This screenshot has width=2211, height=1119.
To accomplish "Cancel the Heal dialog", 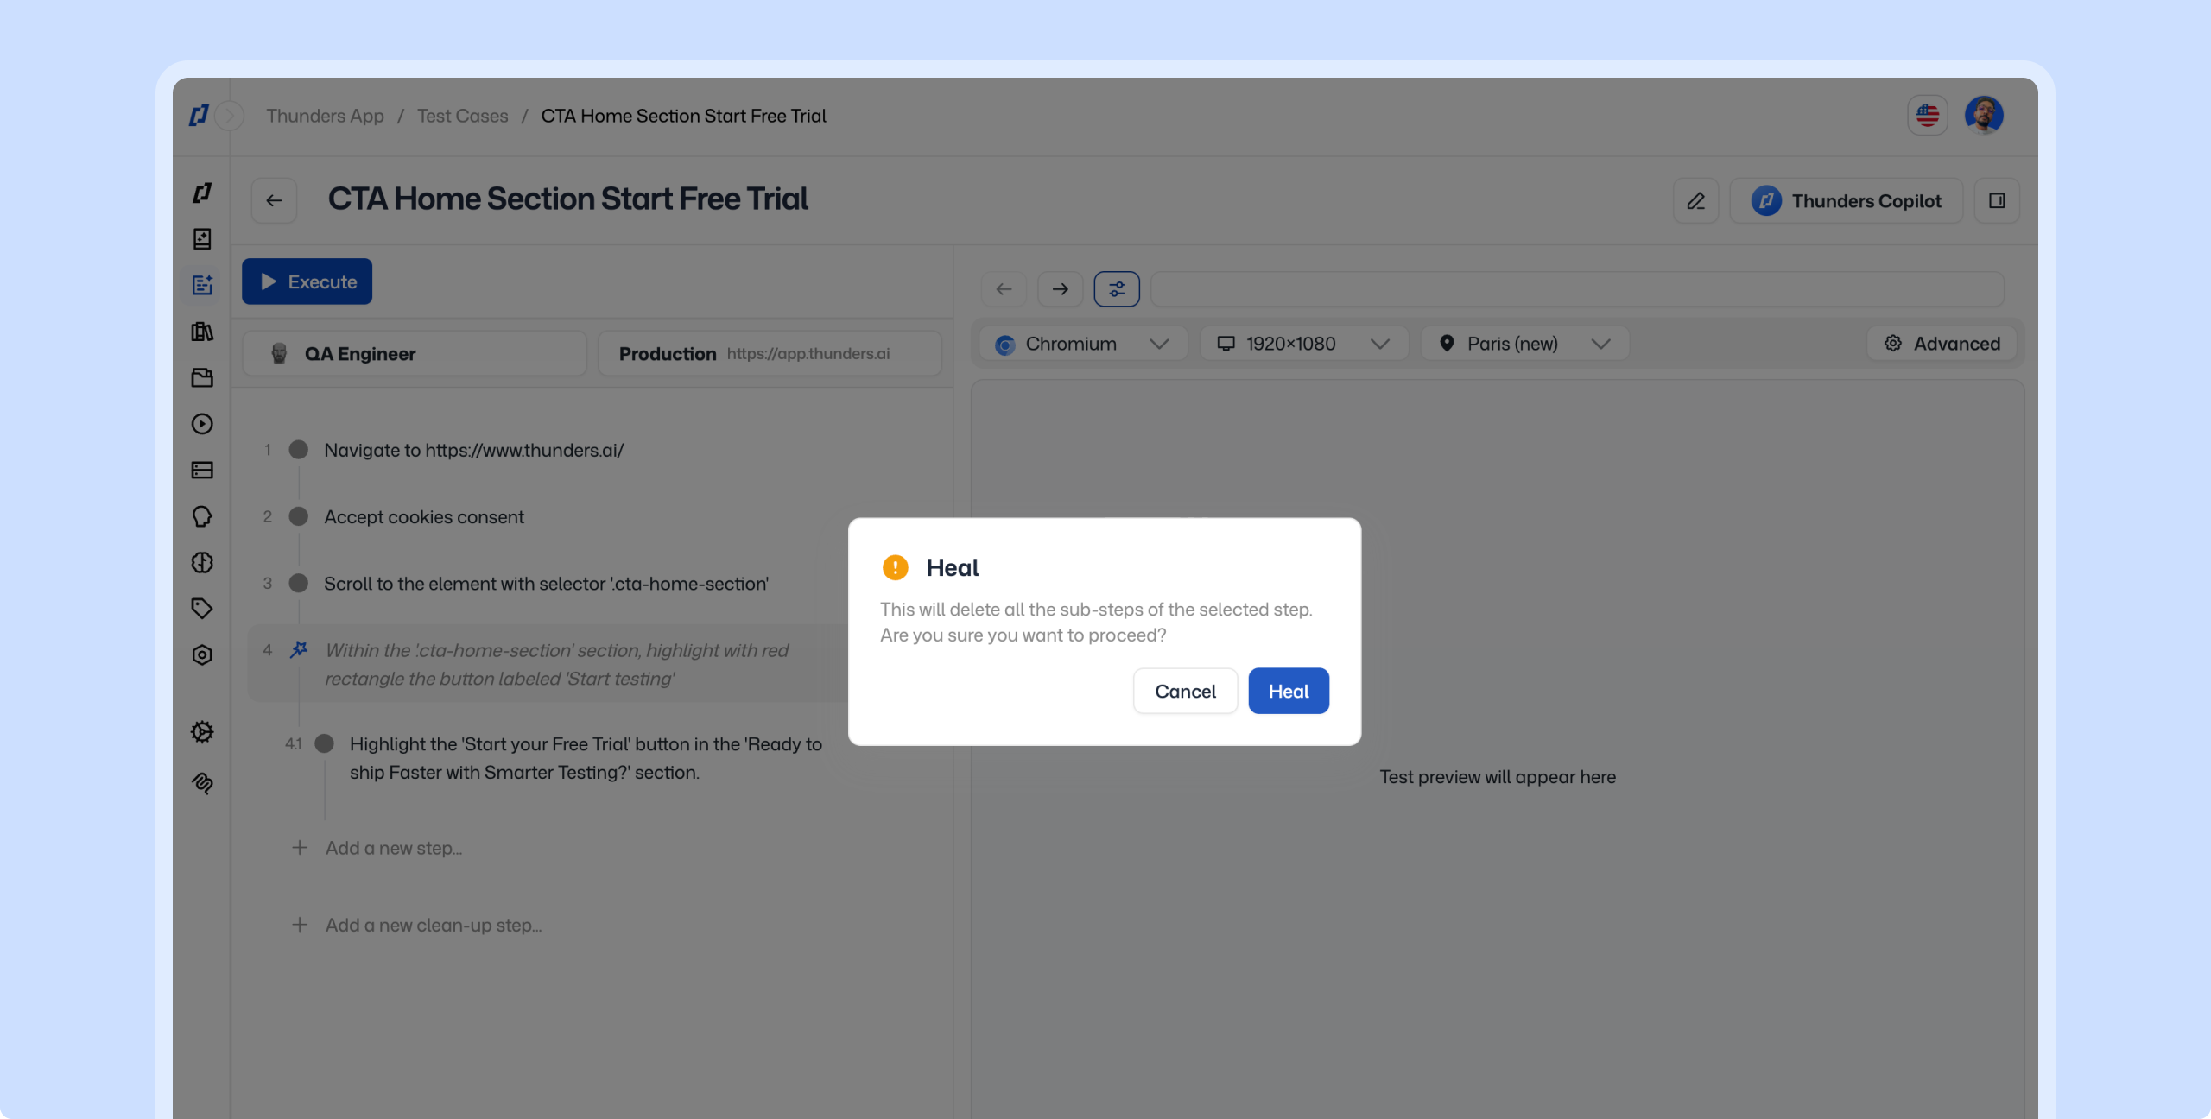I will pyautogui.click(x=1185, y=691).
